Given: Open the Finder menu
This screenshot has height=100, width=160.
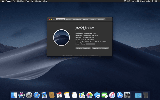Looking at the screenshot, I should (x=8, y=1).
